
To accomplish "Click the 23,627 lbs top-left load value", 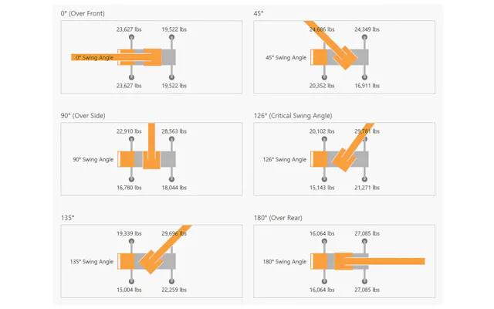I will pos(129,29).
